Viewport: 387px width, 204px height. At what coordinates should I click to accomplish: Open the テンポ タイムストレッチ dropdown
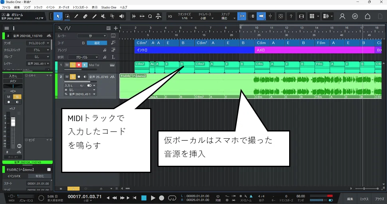38,43
